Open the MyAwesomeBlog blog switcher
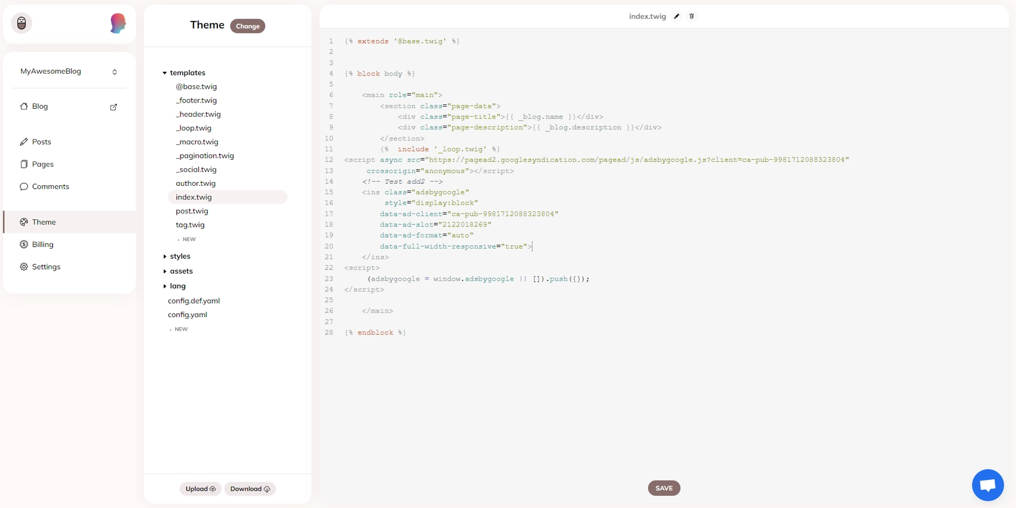1016x508 pixels. click(x=69, y=72)
